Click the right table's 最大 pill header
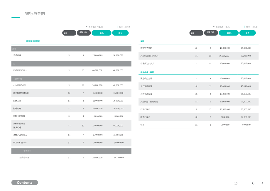The height and width of the screenshot is (191, 270). click(247, 33)
